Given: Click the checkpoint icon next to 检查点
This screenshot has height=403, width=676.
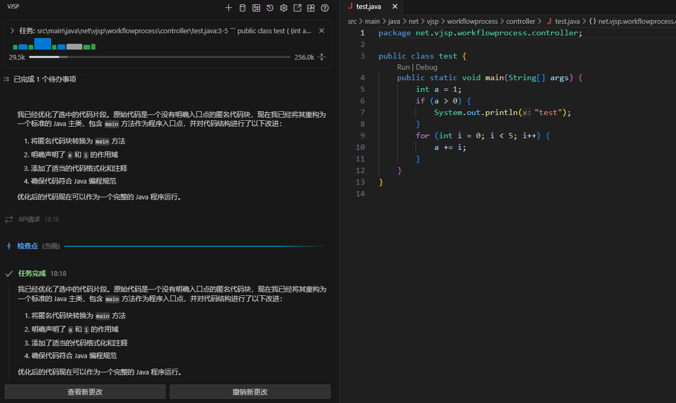Looking at the screenshot, I should [9, 246].
